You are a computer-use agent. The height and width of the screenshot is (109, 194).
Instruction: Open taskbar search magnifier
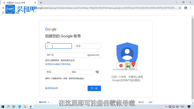[x=8, y=107]
